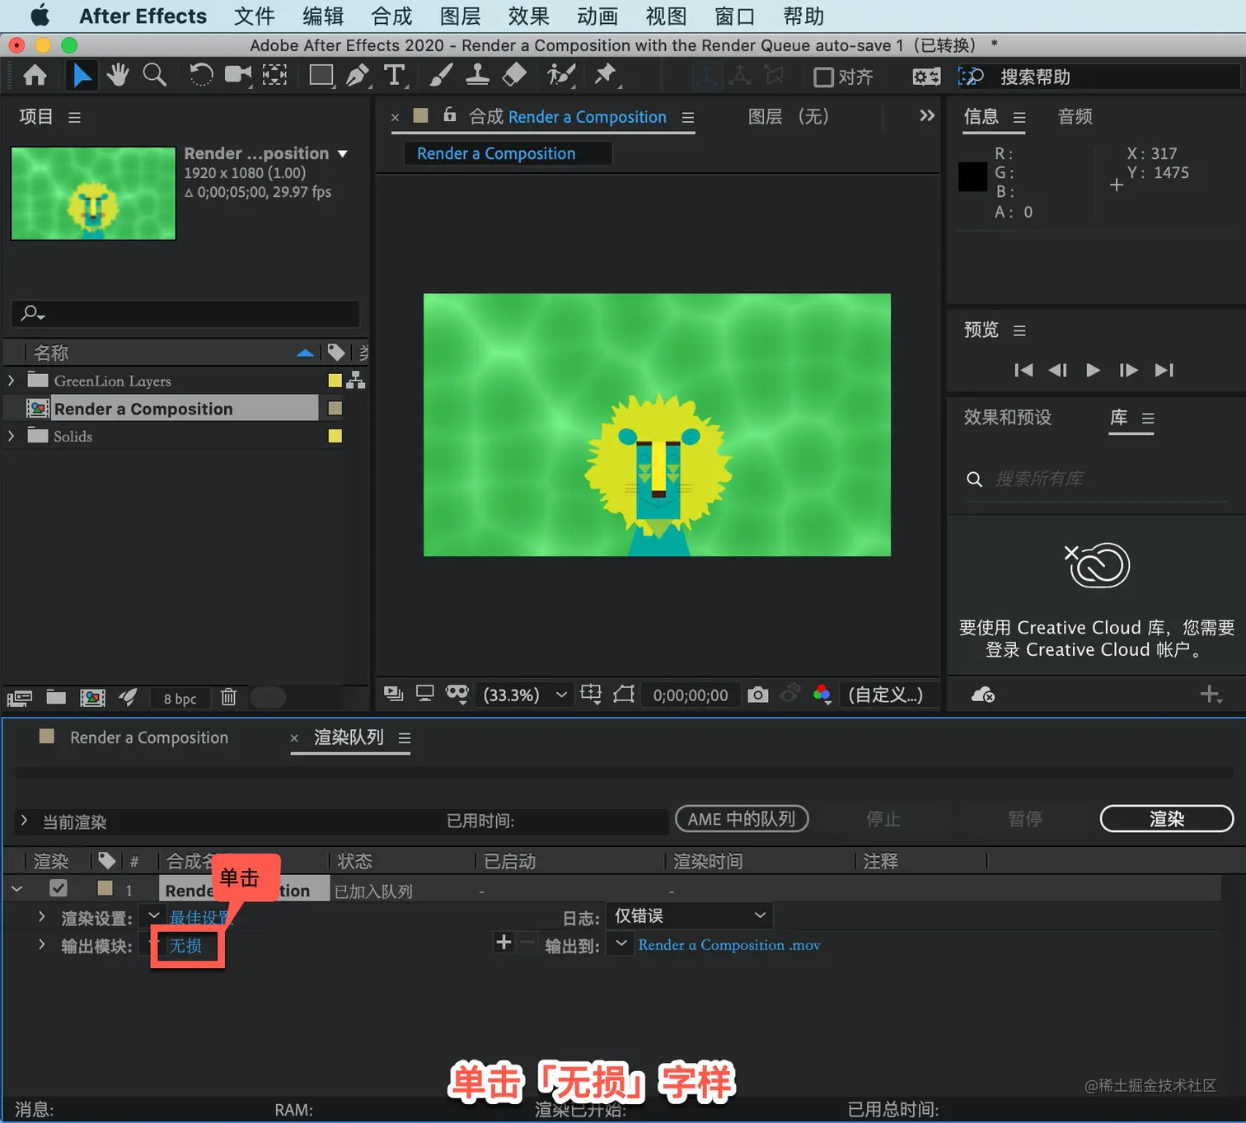Image resolution: width=1246 pixels, height=1123 pixels.
Task: Show channel and color management settings
Action: coord(822,694)
